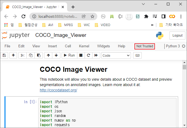Image resolution: width=187 pixels, height=128 pixels.
Task: Open the 웹접근성 bookmark folder
Action: click(x=28, y=25)
